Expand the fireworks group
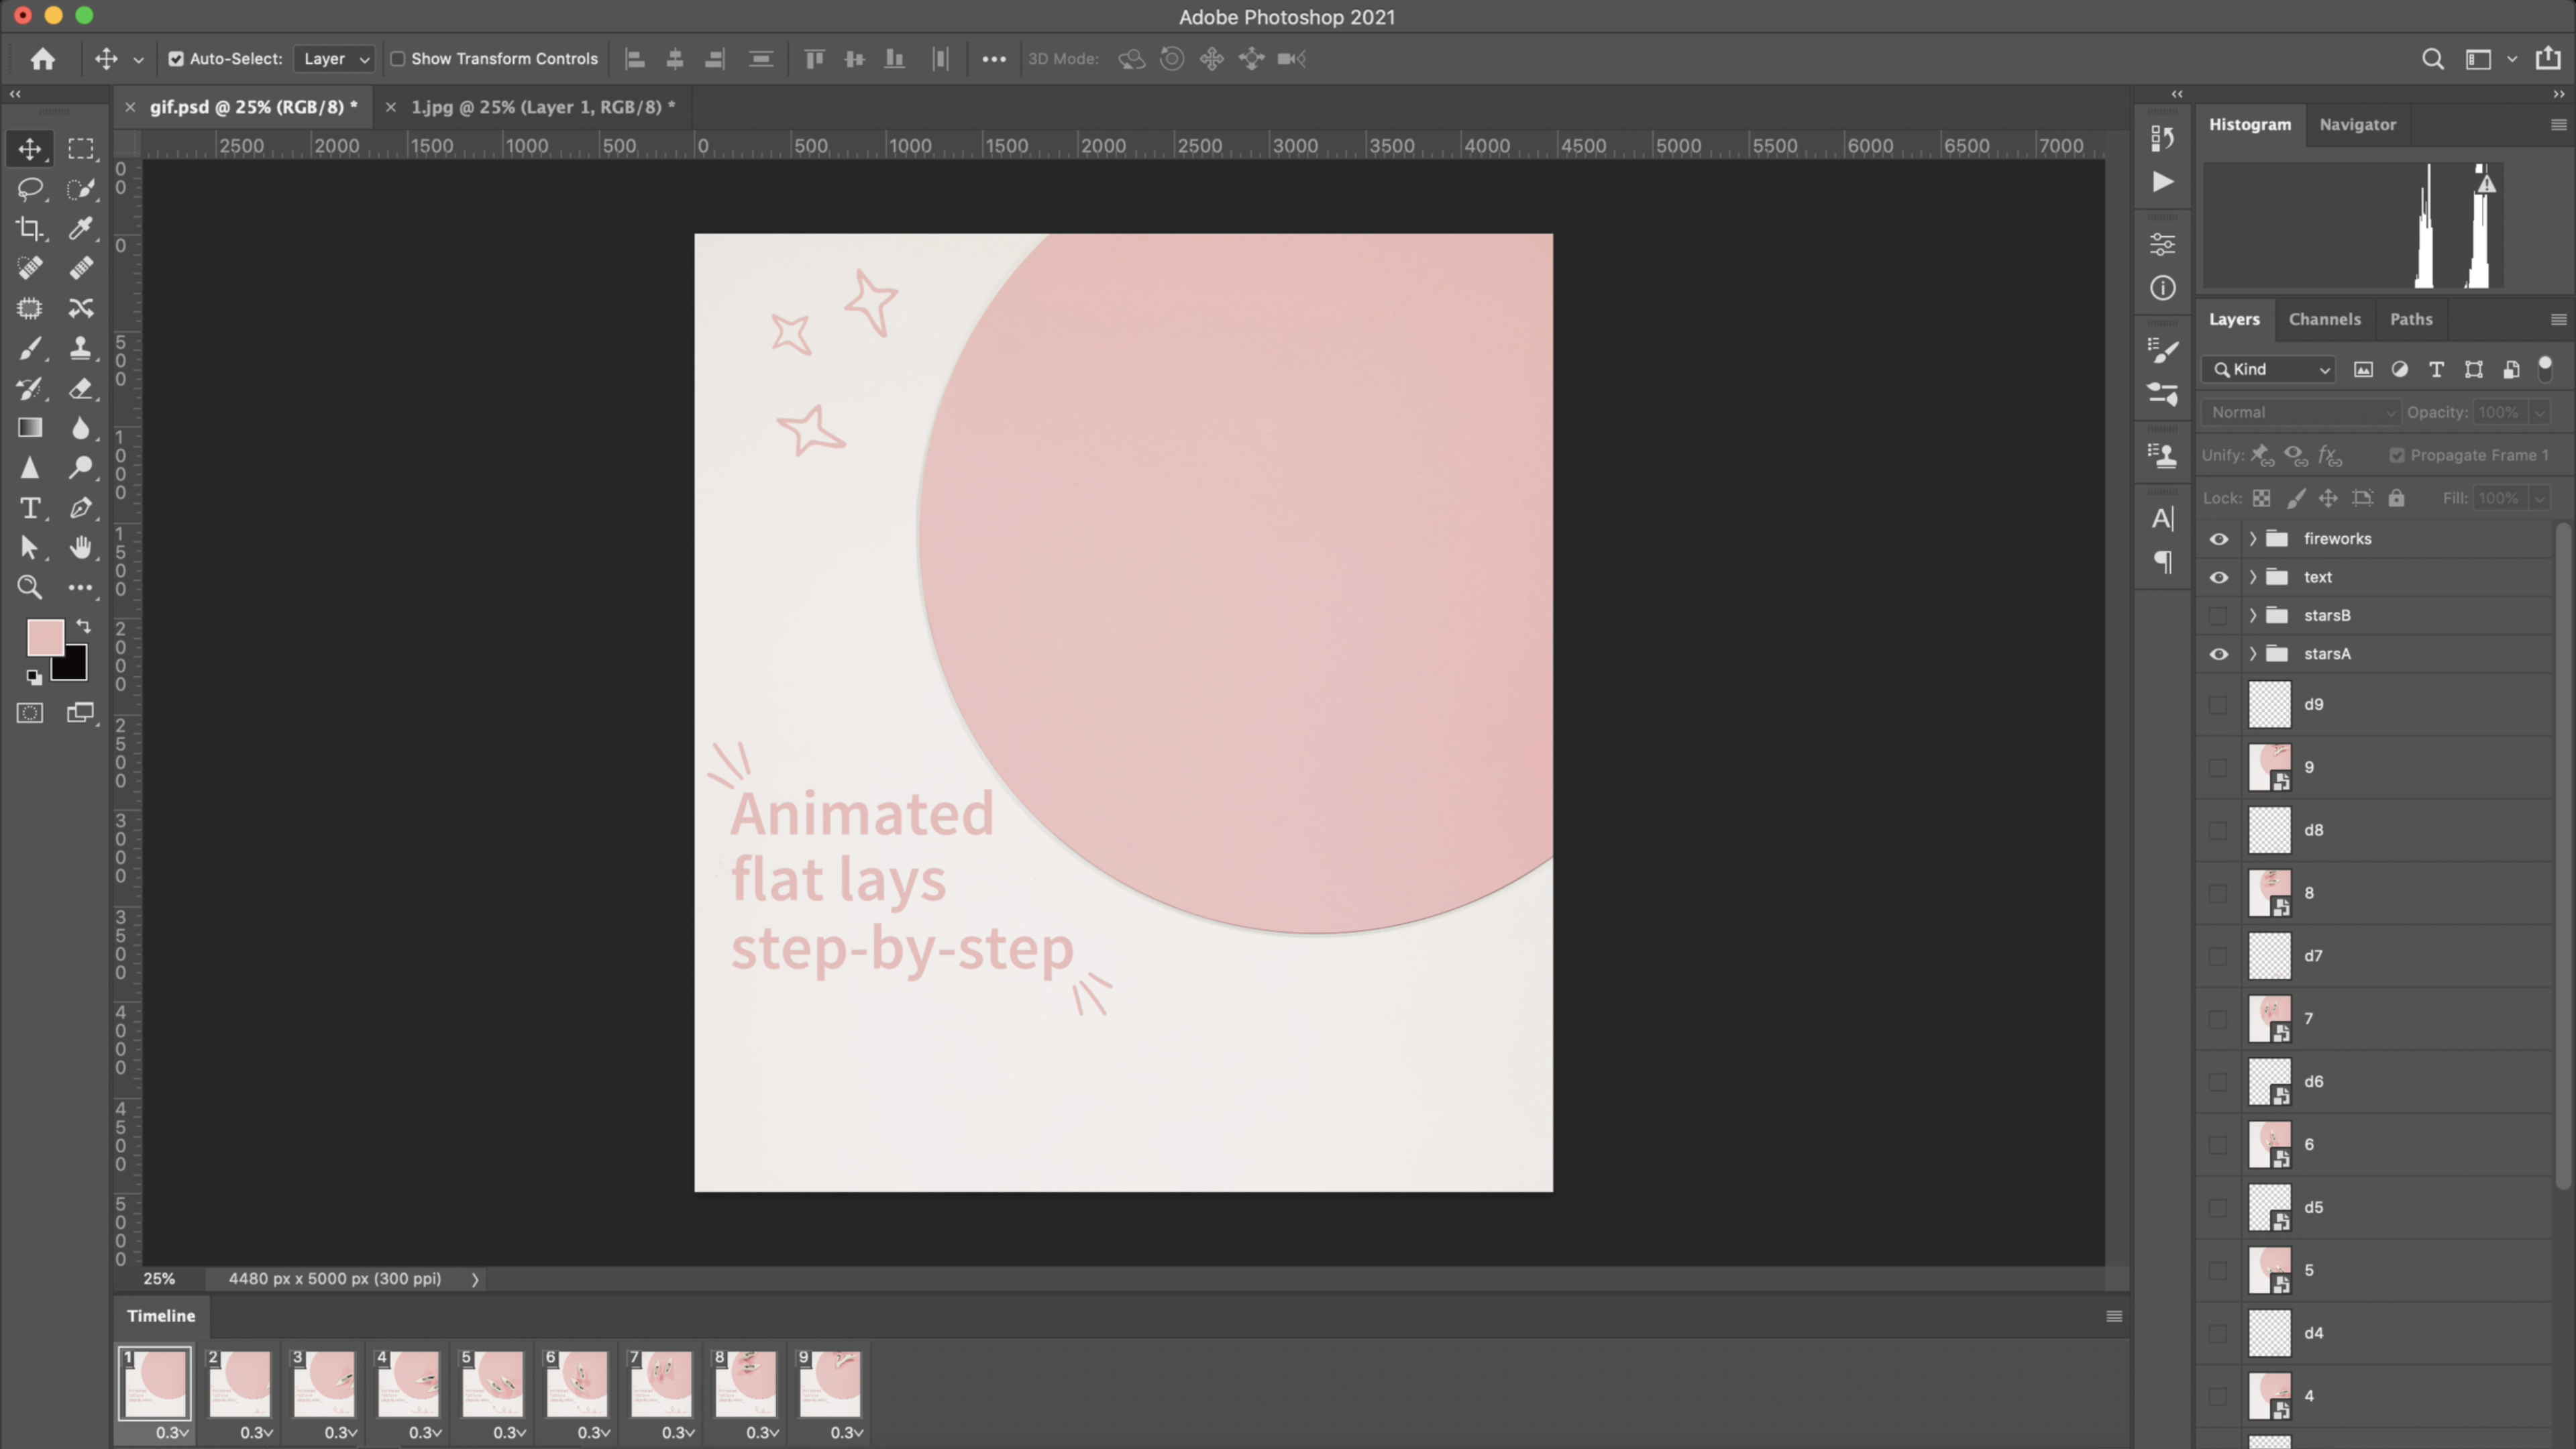 pos(2253,539)
